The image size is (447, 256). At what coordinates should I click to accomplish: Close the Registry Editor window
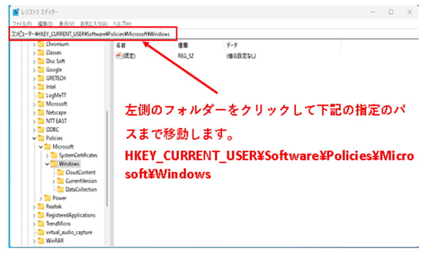pos(410,12)
